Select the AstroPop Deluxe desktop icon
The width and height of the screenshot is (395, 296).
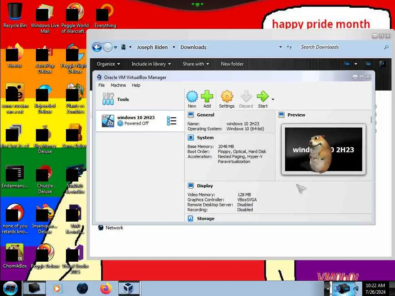45,59
